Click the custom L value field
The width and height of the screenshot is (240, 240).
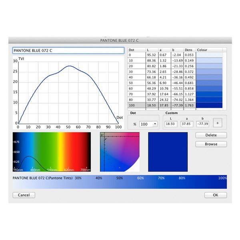(x=171, y=124)
